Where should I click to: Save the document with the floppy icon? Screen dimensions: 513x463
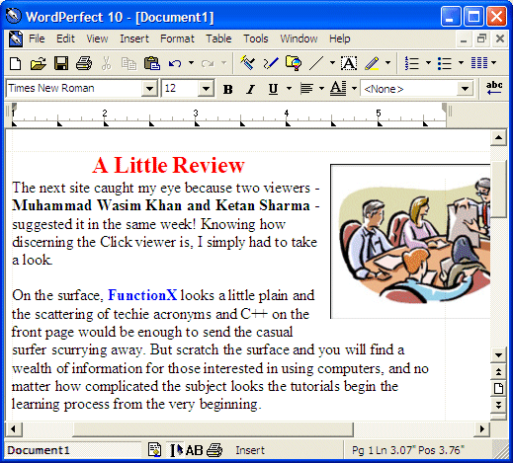tap(61, 63)
